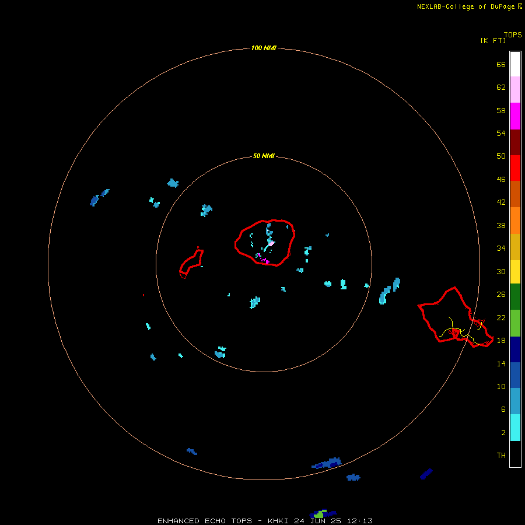The width and height of the screenshot is (525, 525).
Task: Click the cyan legend swatch
Action: coord(515,427)
